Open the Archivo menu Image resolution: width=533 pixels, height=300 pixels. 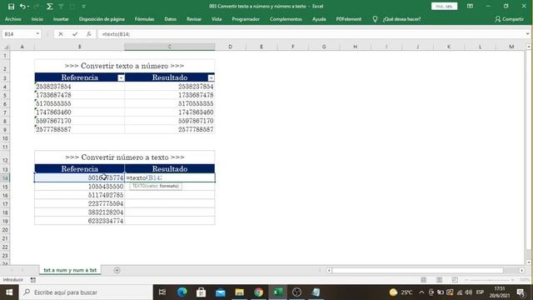coord(13,19)
